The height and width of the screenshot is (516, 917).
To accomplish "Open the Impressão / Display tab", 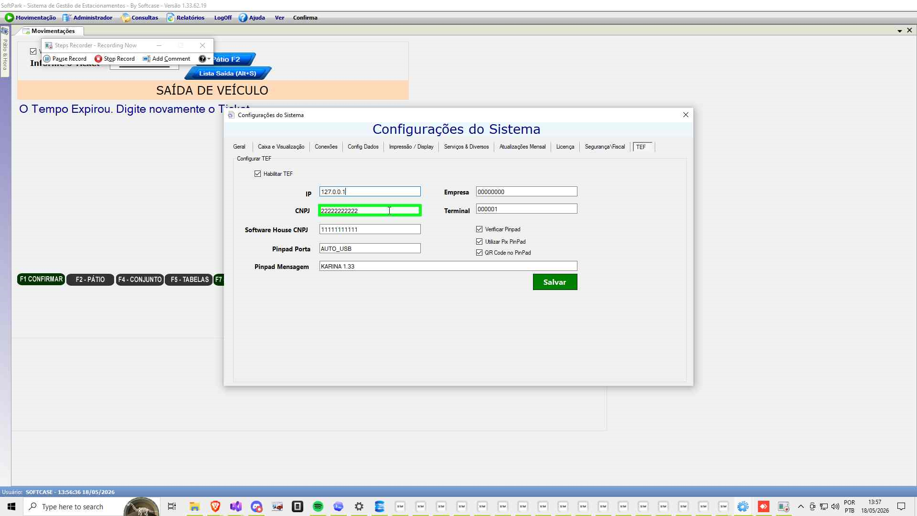I will (411, 147).
